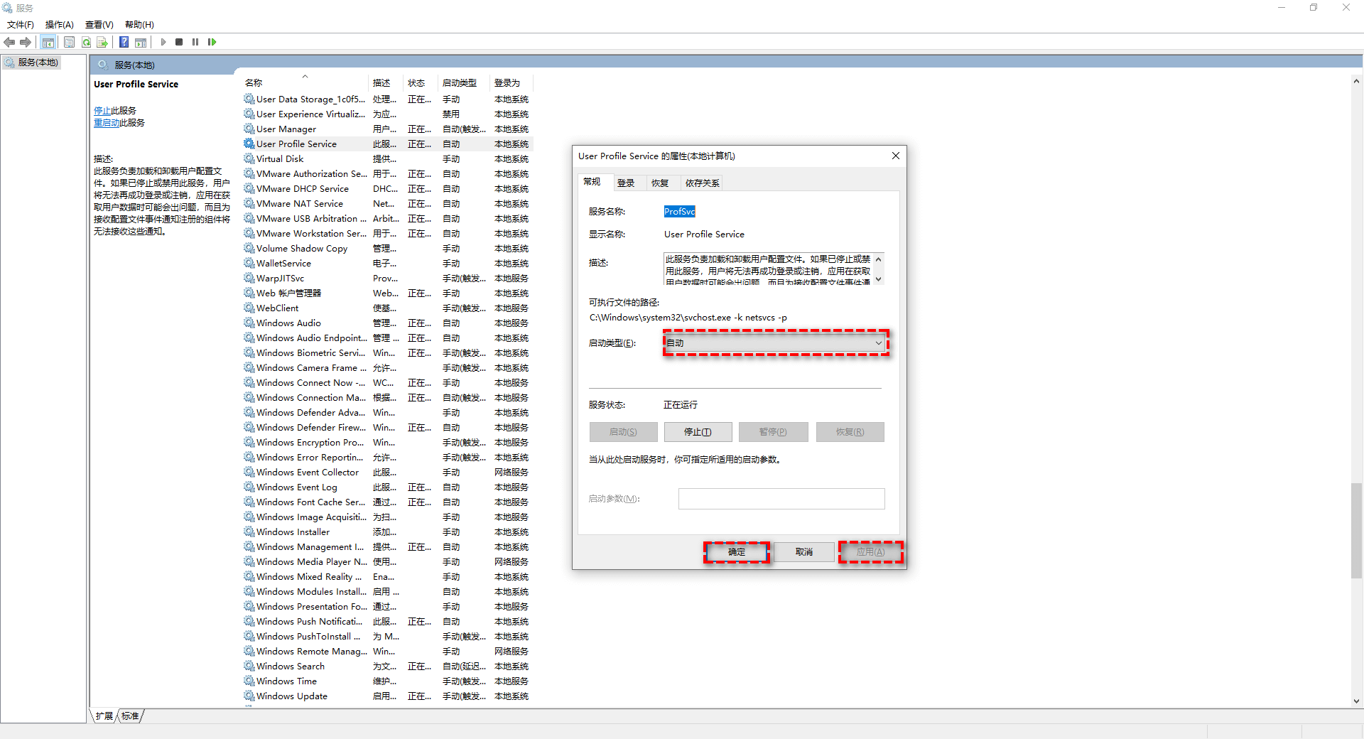Switch to the 标准 view tab at bottom
1364x739 pixels.
[x=131, y=716]
